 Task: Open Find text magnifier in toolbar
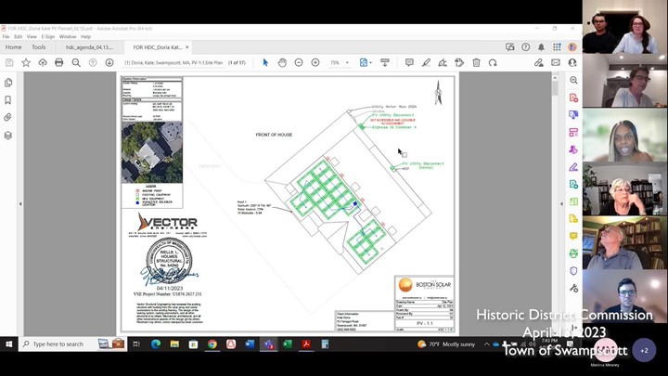point(76,63)
